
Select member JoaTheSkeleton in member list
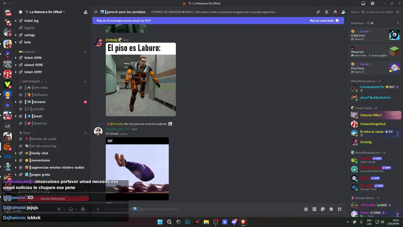[x=376, y=98]
